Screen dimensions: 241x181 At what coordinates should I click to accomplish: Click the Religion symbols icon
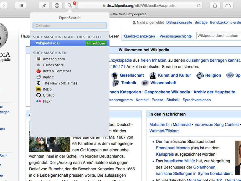200,75
